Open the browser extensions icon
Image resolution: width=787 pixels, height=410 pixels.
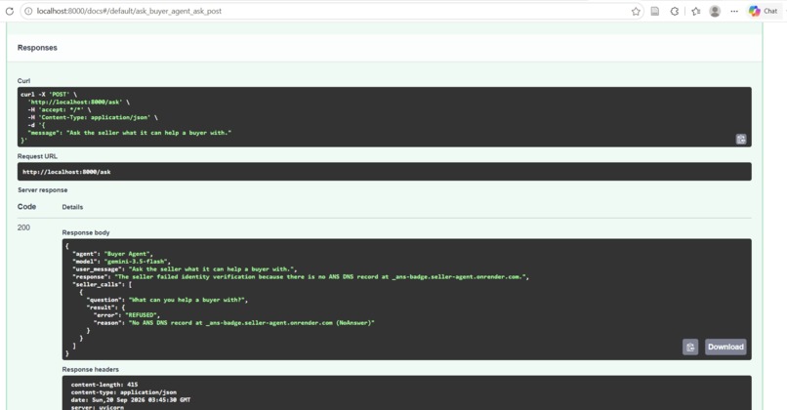pyautogui.click(x=675, y=11)
